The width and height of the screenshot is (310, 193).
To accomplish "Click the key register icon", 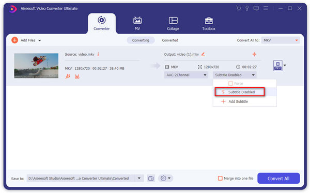I will (247, 8).
